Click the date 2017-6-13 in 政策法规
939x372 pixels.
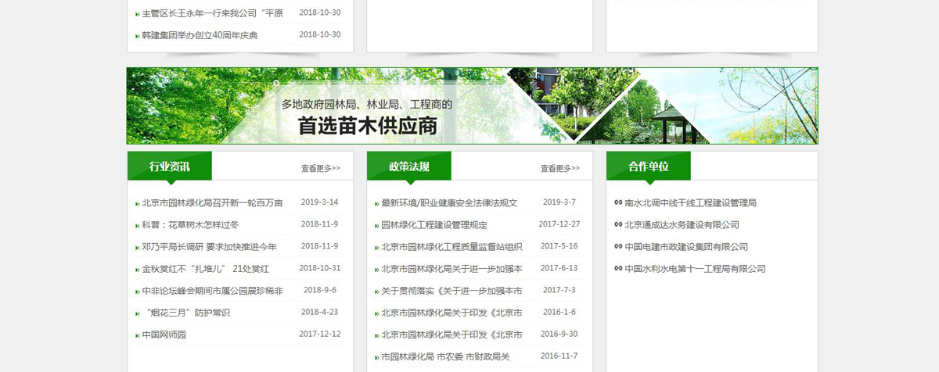tap(559, 268)
